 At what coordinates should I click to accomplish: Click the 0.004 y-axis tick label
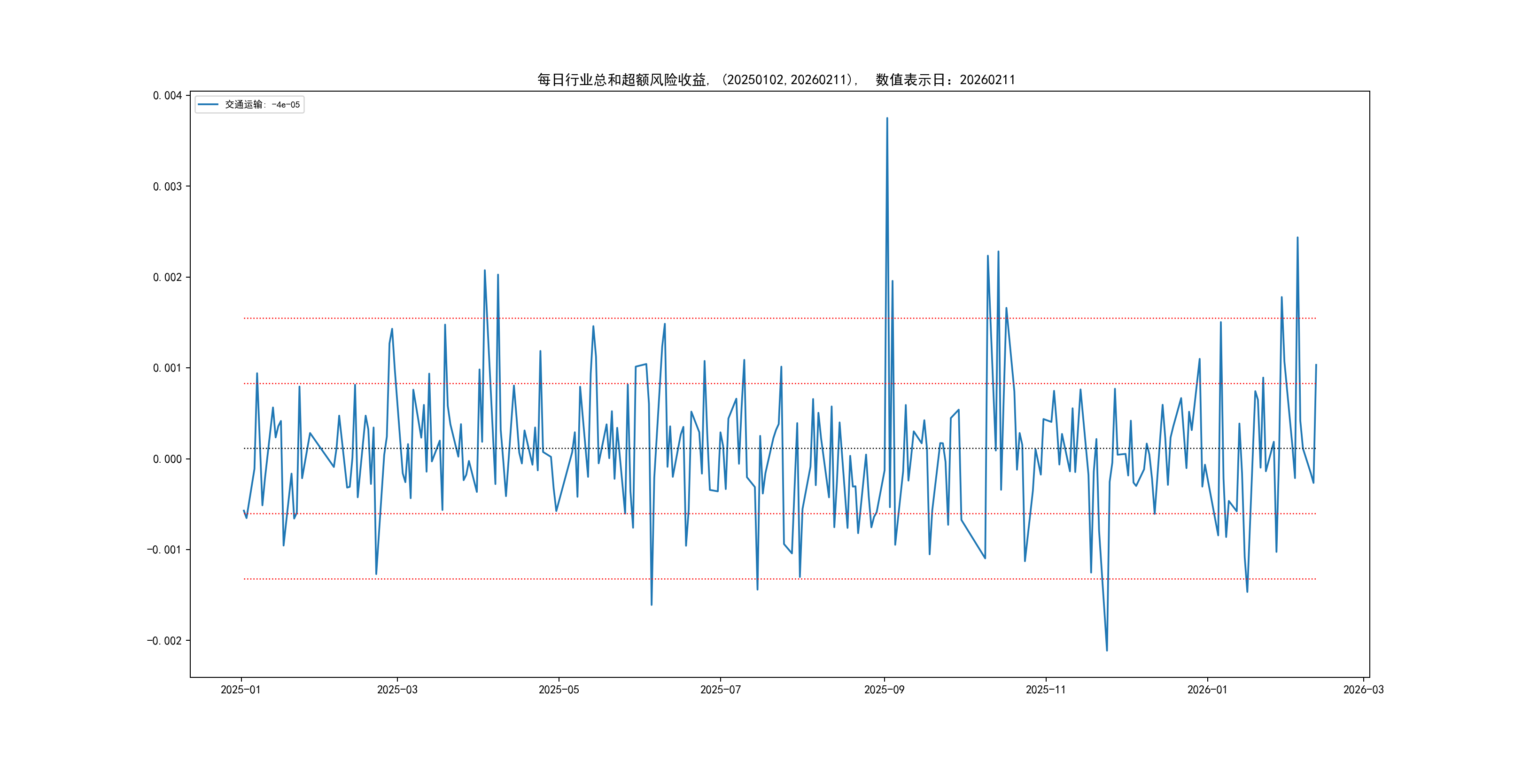[x=167, y=96]
